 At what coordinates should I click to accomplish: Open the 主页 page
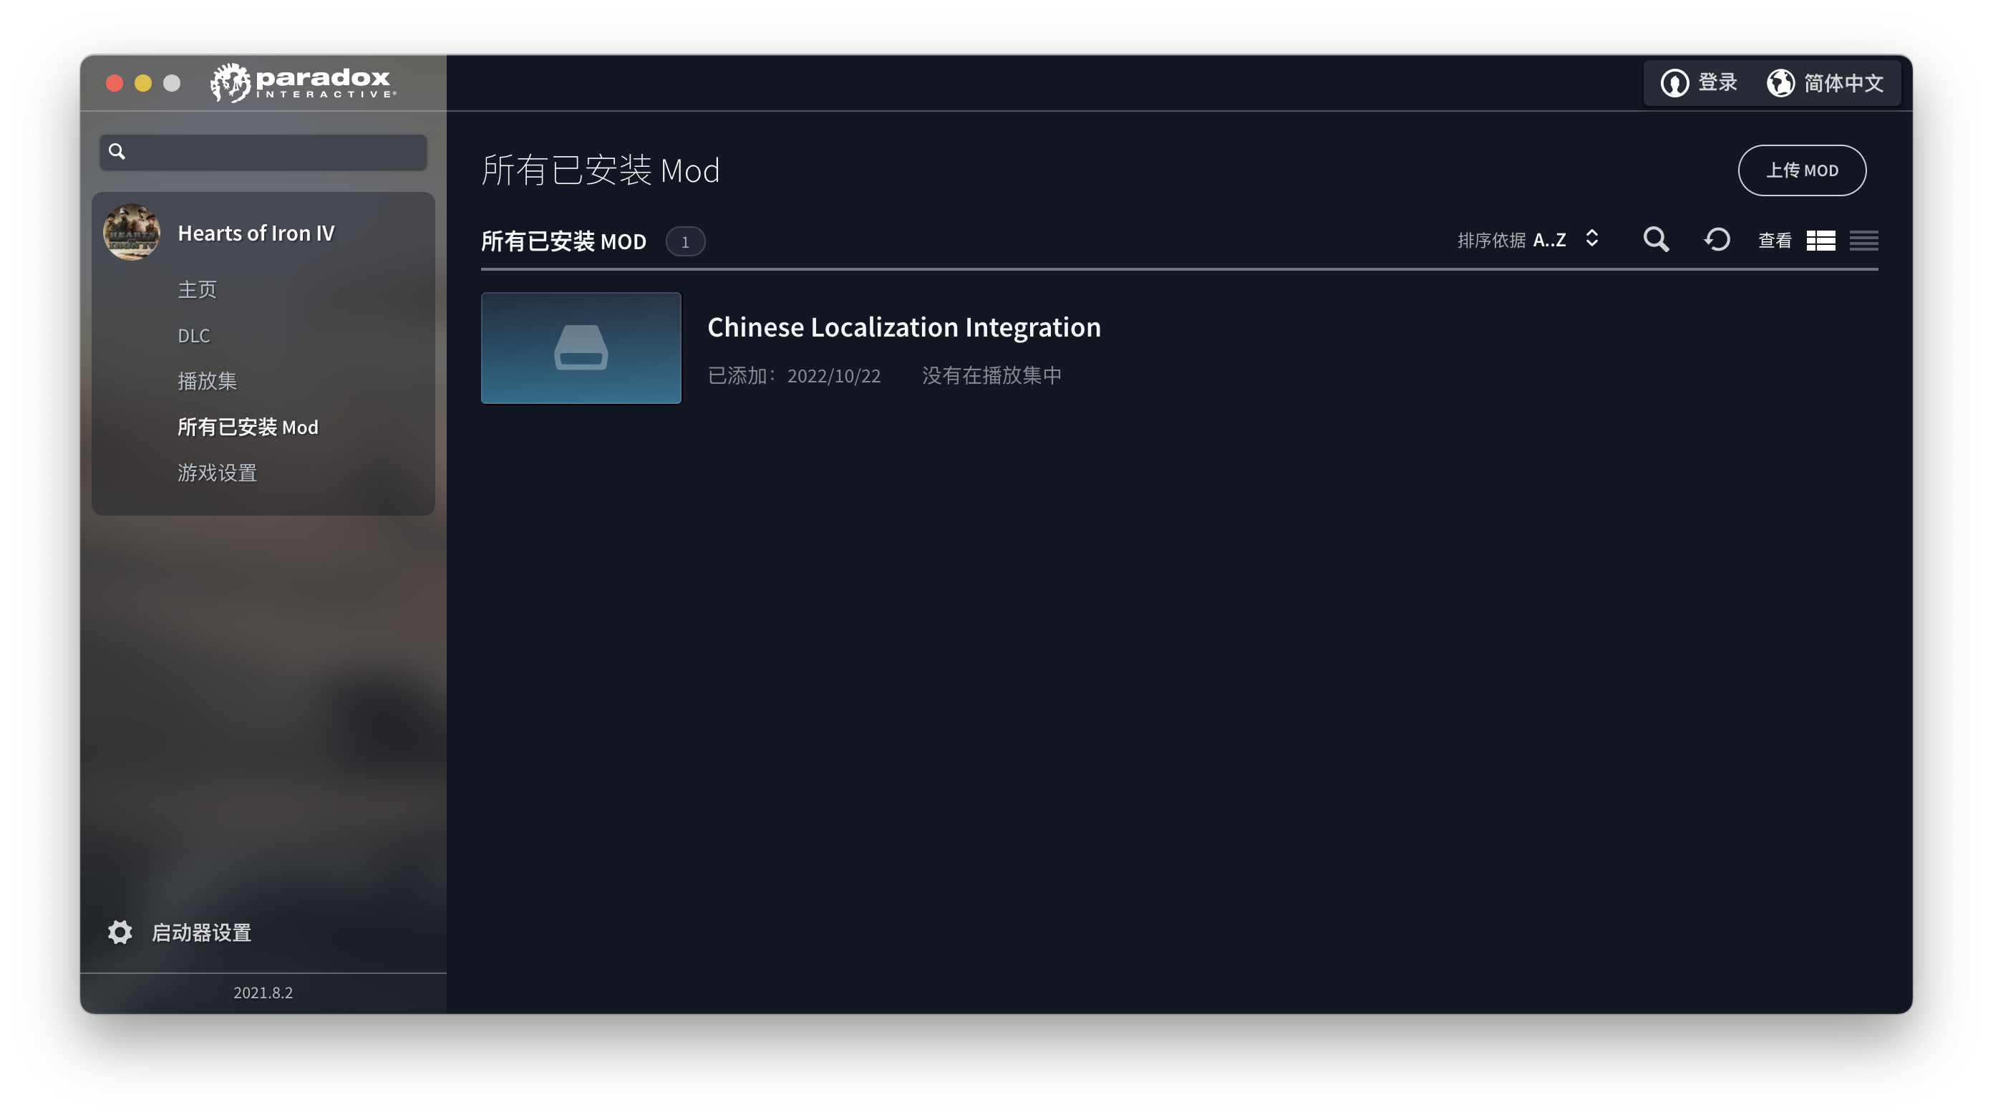(x=198, y=289)
